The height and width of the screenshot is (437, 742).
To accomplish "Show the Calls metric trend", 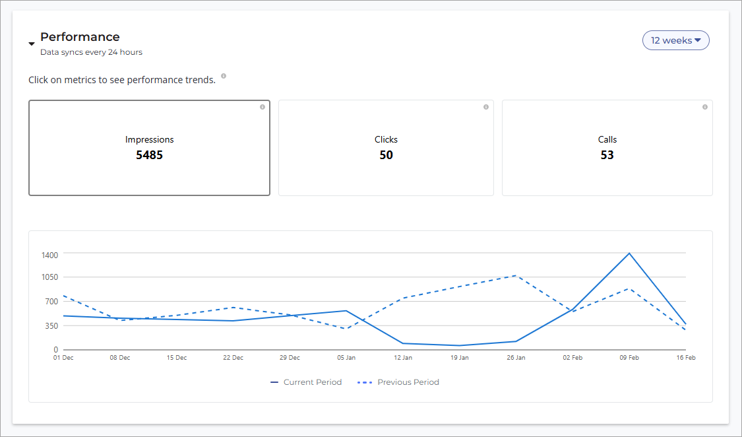I will pyautogui.click(x=607, y=148).
